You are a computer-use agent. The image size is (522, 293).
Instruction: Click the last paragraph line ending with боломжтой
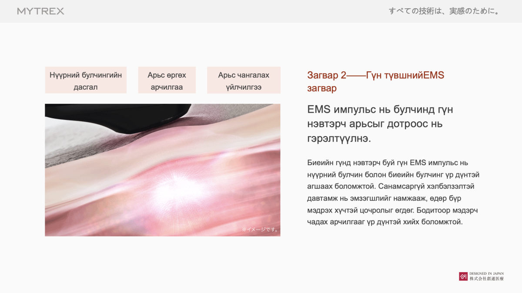tap(384, 222)
